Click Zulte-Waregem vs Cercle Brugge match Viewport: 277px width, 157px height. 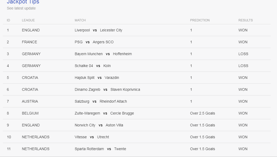104,113
